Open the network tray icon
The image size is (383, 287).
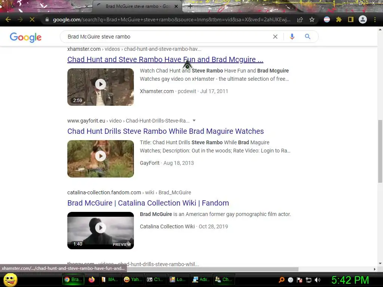(309, 280)
